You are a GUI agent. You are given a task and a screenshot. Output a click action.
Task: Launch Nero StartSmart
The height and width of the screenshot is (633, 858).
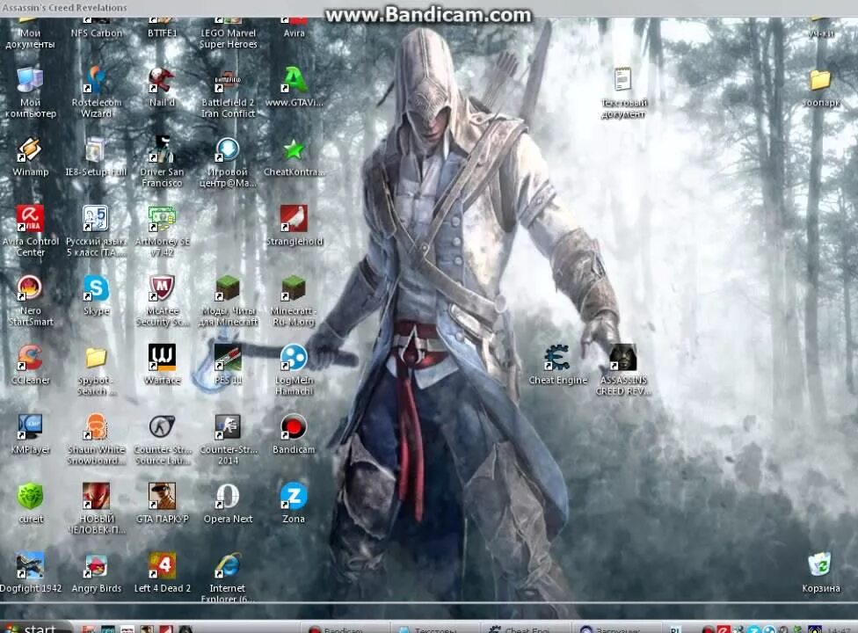(30, 288)
